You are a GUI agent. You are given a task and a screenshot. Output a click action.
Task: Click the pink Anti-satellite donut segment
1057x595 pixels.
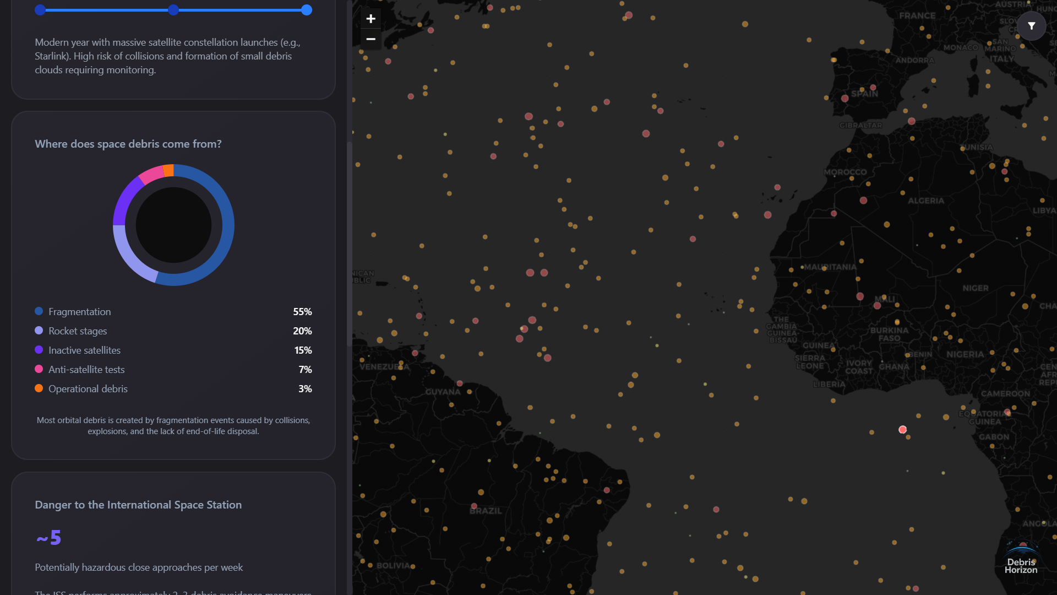[151, 175]
